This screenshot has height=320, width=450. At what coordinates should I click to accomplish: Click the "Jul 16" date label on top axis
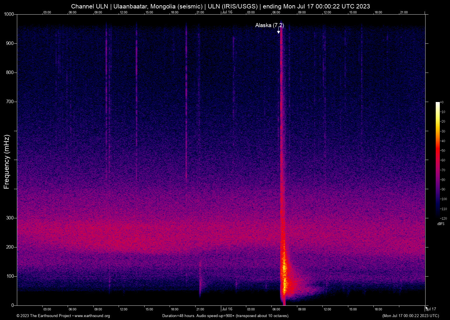pos(227,12)
